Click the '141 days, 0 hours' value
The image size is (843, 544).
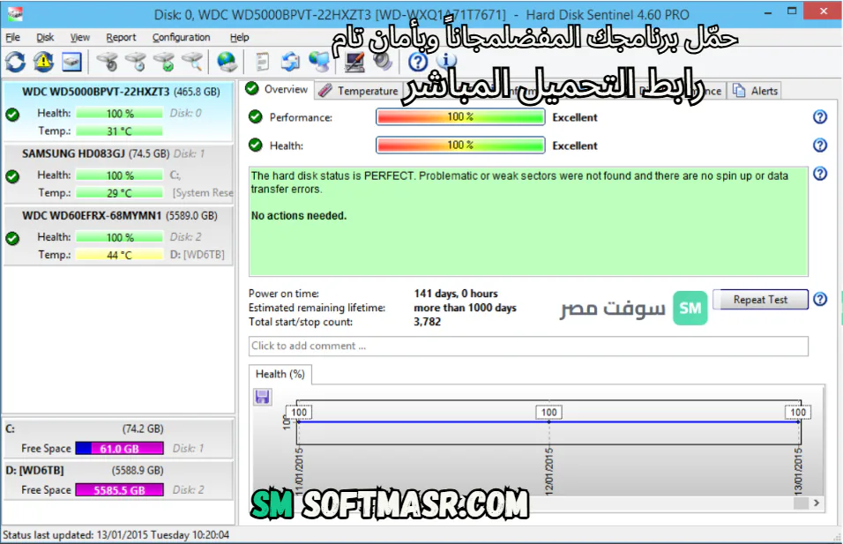(x=456, y=294)
